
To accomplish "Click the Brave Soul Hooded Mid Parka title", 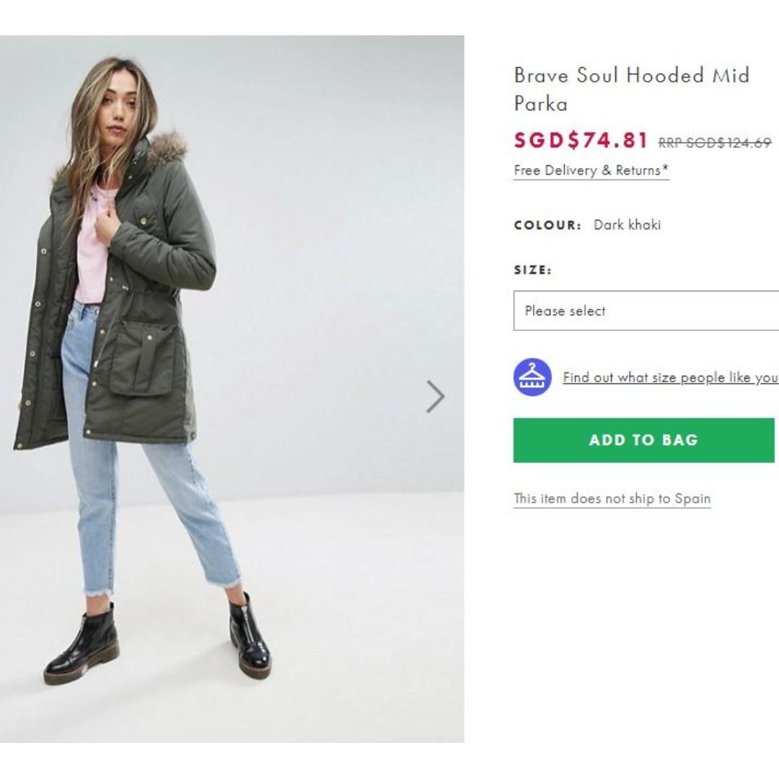I will (631, 89).
